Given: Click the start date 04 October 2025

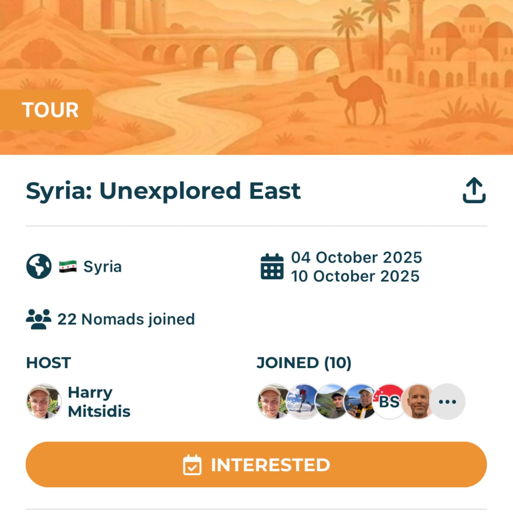Looking at the screenshot, I should click(356, 257).
